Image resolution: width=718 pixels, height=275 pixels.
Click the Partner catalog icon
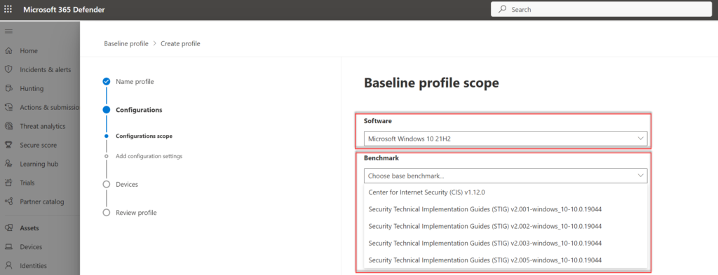[x=8, y=202]
